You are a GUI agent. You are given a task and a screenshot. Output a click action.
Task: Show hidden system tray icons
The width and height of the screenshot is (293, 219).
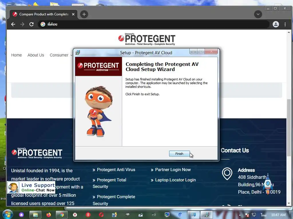click(240, 215)
